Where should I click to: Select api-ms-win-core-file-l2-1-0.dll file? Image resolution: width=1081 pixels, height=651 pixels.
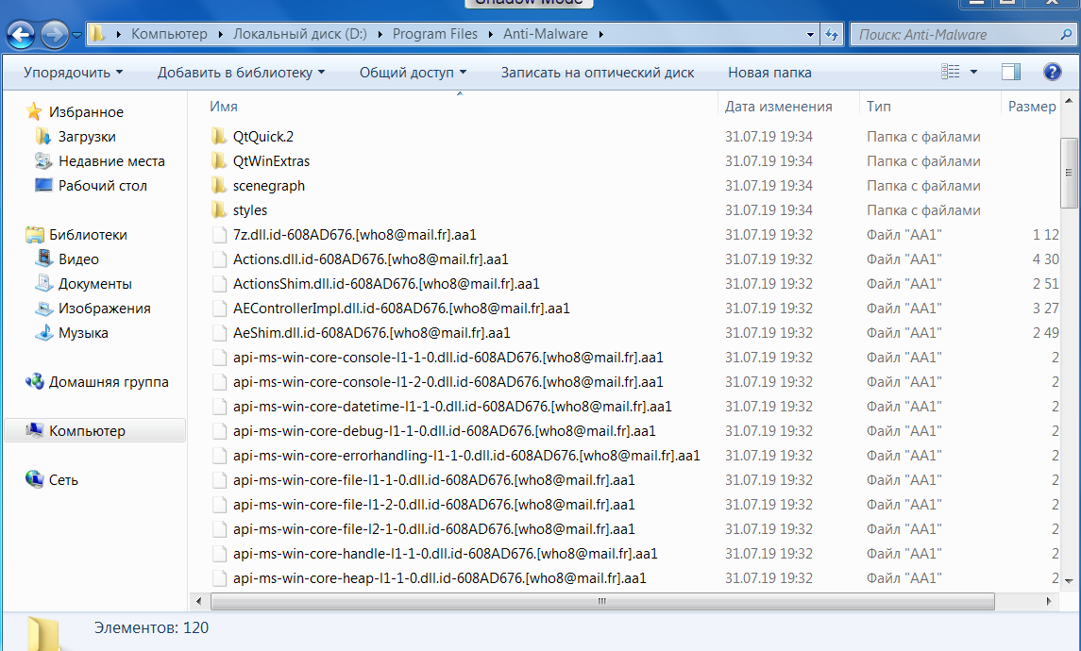point(433,529)
